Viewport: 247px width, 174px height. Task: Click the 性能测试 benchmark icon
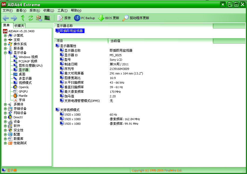coord(10,143)
